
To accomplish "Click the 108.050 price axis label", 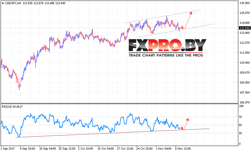I will point(245,82).
